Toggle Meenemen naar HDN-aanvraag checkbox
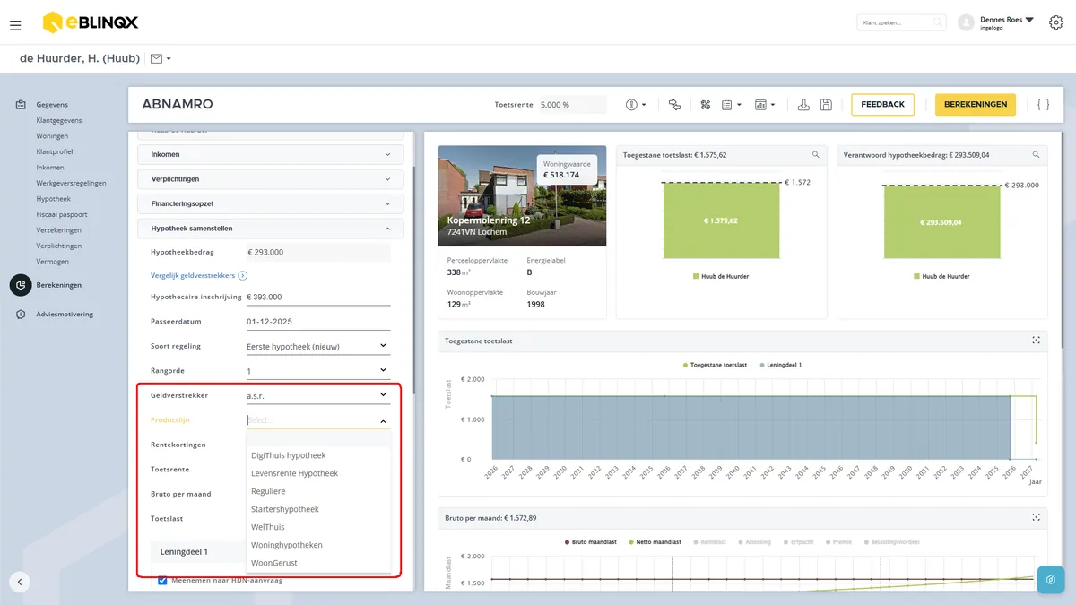 tap(162, 580)
